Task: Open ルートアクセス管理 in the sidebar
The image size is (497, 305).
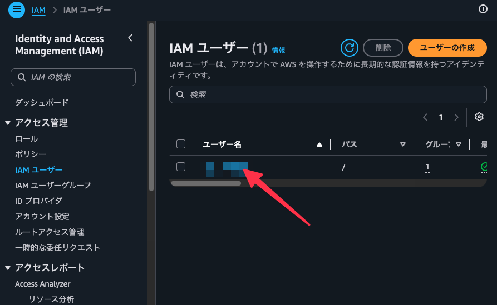Action: pyautogui.click(x=50, y=232)
